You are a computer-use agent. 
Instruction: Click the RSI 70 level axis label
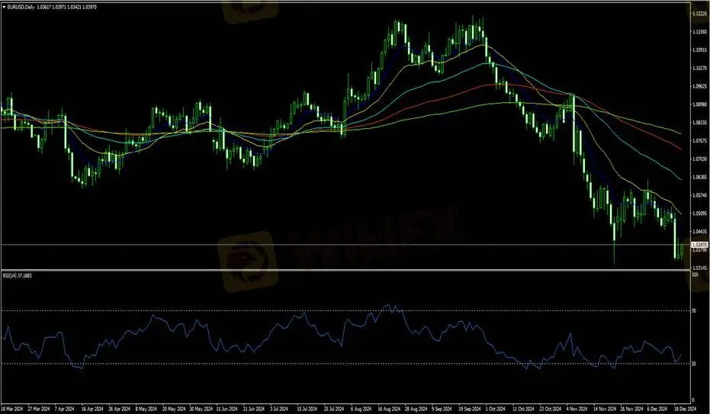click(694, 311)
